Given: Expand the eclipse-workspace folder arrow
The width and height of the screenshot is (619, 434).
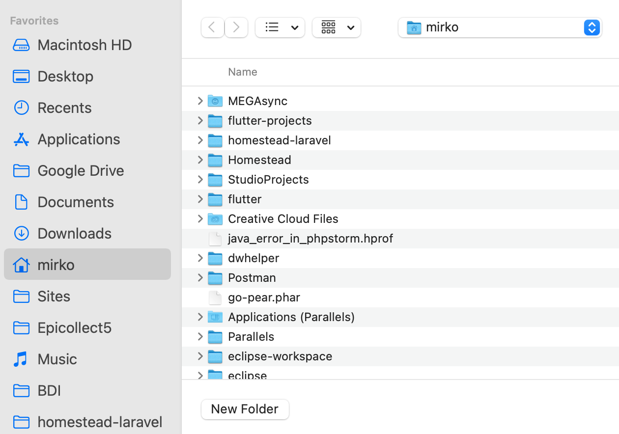Looking at the screenshot, I should tap(200, 356).
